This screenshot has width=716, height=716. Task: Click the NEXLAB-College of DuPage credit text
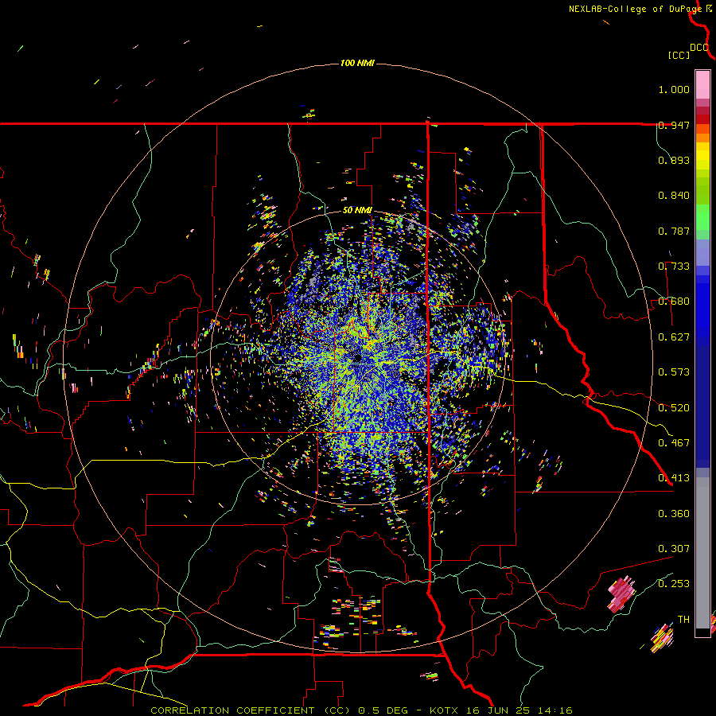(635, 9)
